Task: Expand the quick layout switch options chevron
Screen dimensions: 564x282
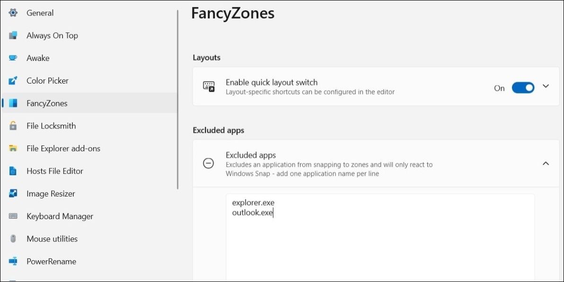Action: pyautogui.click(x=546, y=86)
